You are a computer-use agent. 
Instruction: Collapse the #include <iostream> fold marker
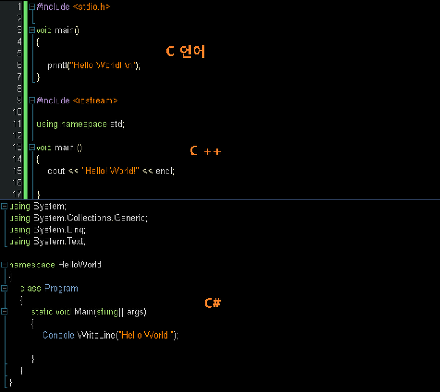[x=32, y=100]
